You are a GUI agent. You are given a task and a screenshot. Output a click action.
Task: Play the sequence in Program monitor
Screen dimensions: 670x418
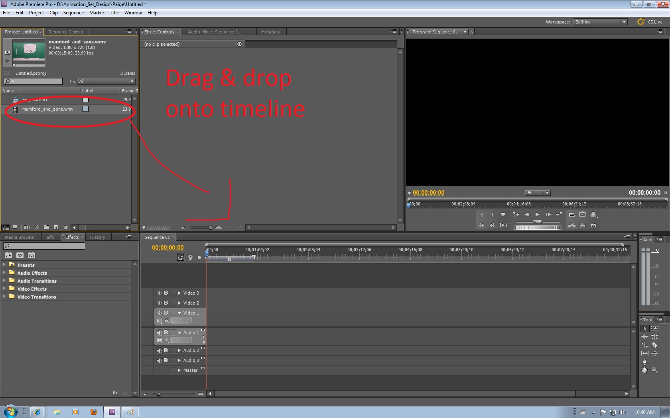537,215
